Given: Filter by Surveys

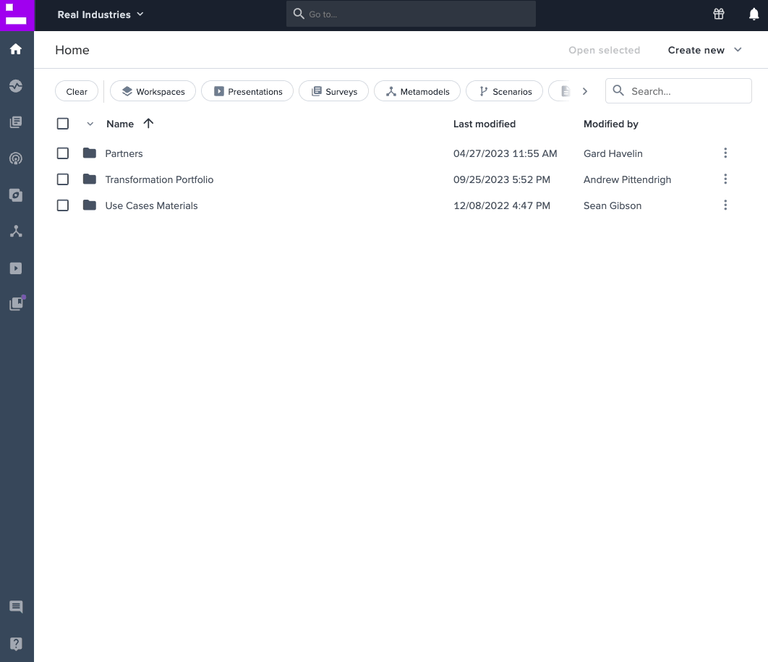Looking at the screenshot, I should [333, 91].
